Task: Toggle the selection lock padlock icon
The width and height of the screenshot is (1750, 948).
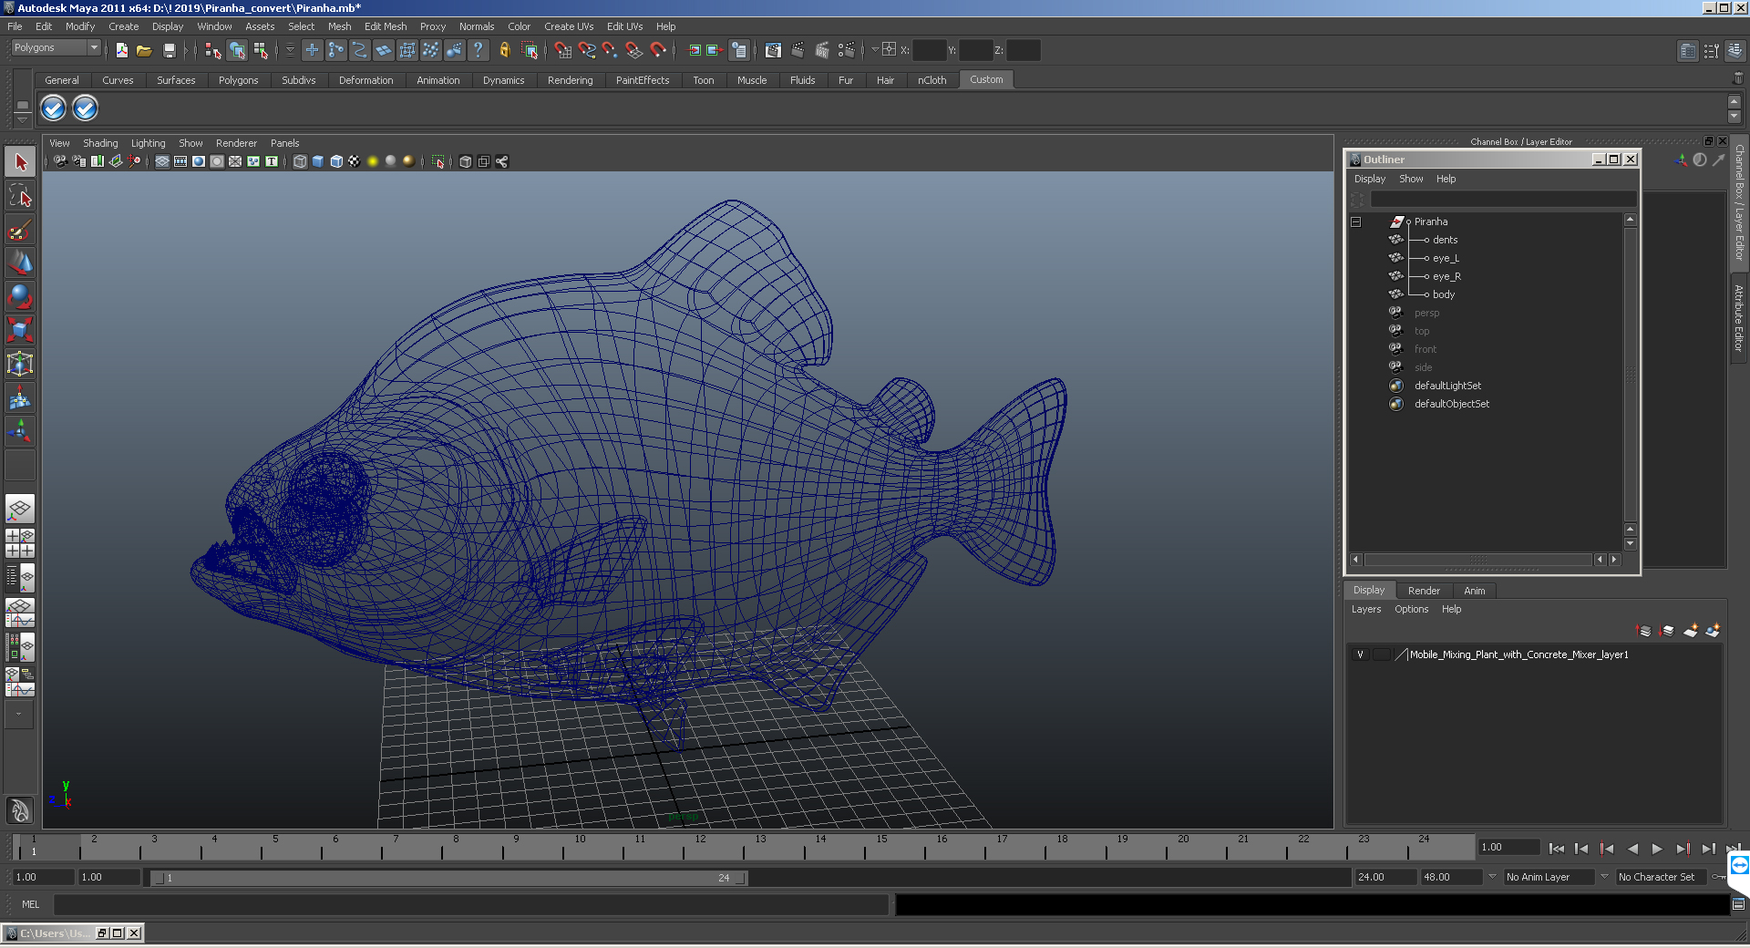Action: tap(504, 50)
